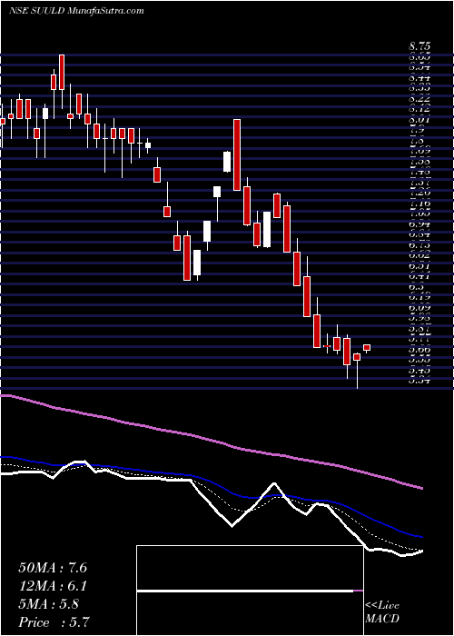454x636 pixels.
Task: Click the NSE SUULD MunafaSutra.com title text
Action: point(76,11)
